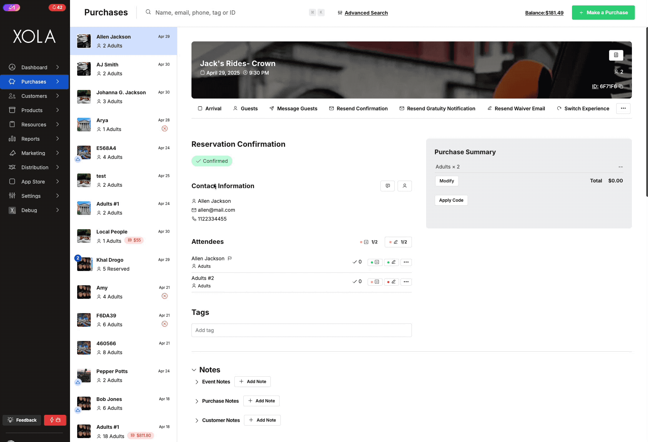
Task: Open the more actions ellipsis beside Switch Experience
Action: [x=623, y=109]
